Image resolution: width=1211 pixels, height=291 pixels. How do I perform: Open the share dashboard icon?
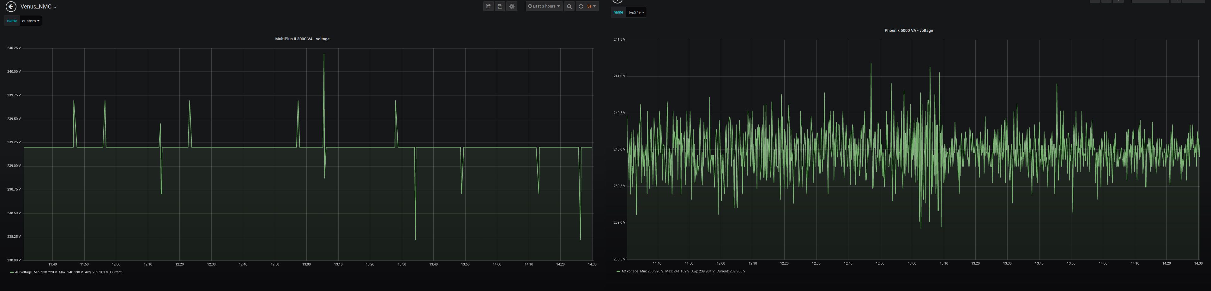point(488,7)
